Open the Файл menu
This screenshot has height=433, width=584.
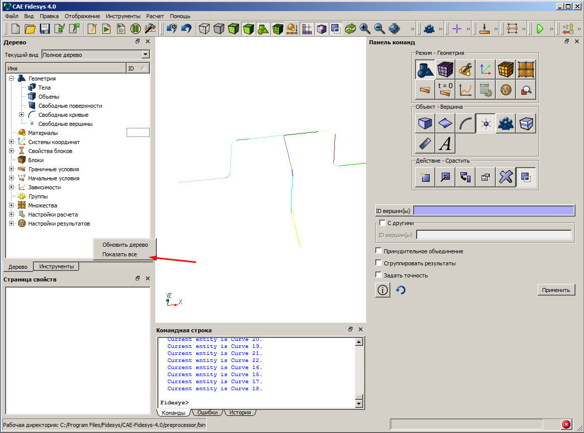(x=12, y=16)
